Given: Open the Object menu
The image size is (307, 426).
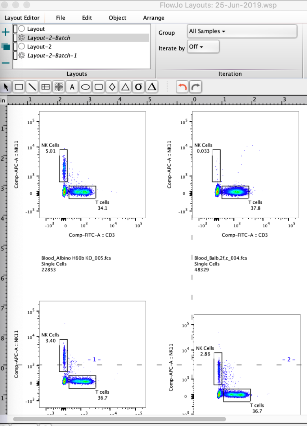Looking at the screenshot, I should [117, 18].
